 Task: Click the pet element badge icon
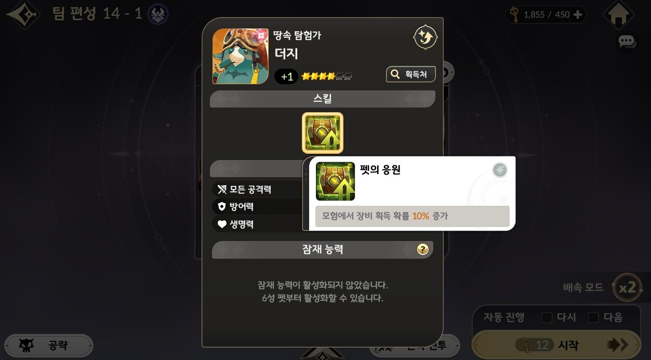pos(425,37)
